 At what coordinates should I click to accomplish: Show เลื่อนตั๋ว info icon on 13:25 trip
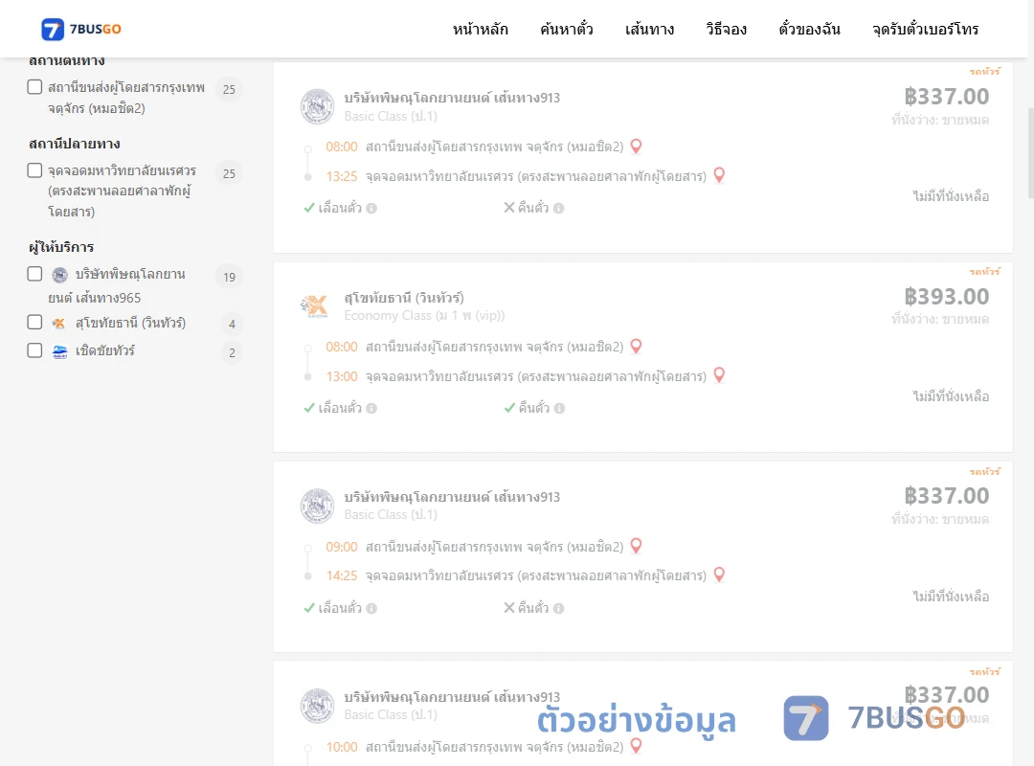(371, 209)
